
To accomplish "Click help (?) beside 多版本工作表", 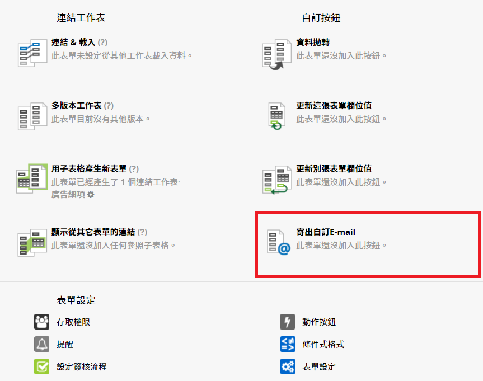I will point(109,106).
